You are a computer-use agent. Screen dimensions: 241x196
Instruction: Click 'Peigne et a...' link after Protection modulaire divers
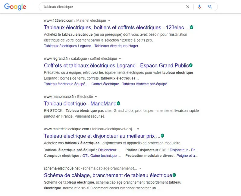(187, 156)
